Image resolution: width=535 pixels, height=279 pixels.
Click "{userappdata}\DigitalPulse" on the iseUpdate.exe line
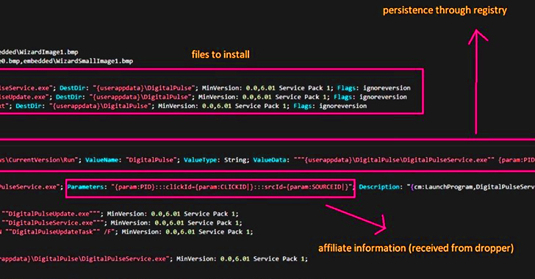coord(140,97)
